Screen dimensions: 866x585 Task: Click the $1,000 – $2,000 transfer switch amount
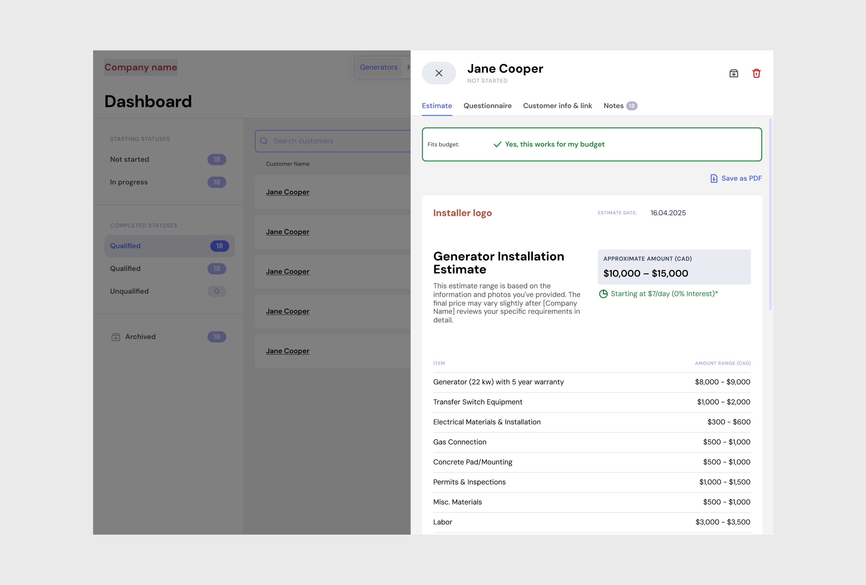[x=724, y=402]
